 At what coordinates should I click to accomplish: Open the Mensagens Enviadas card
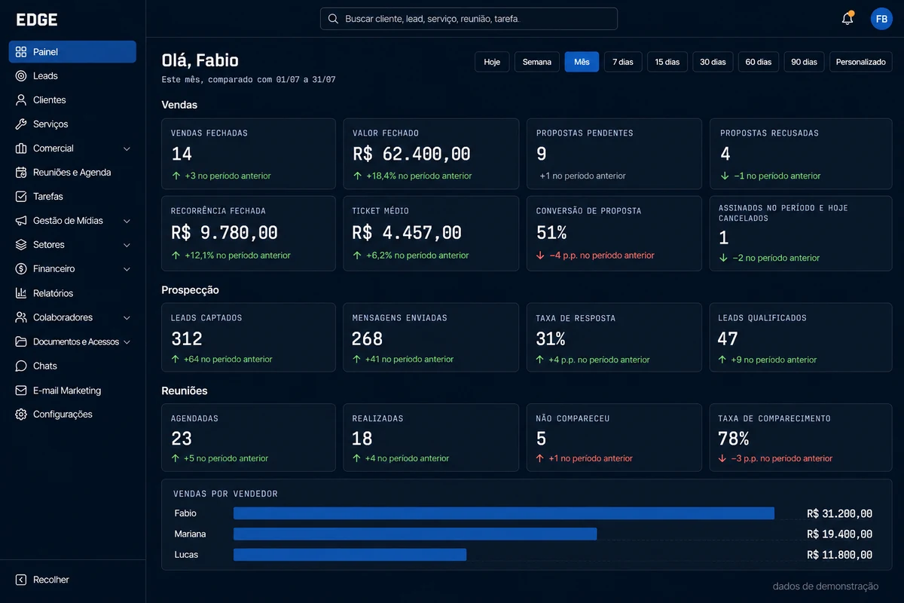pyautogui.click(x=431, y=338)
